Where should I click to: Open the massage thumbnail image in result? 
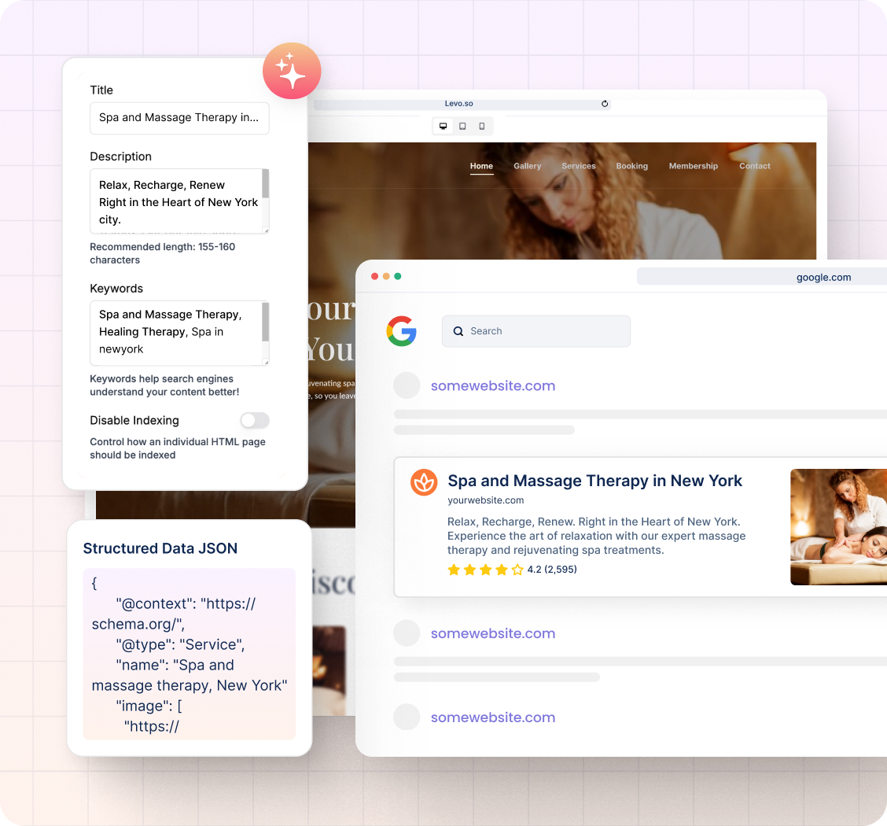tap(838, 527)
